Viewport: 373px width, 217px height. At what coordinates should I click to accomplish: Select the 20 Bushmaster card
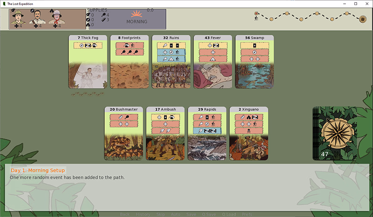click(124, 133)
